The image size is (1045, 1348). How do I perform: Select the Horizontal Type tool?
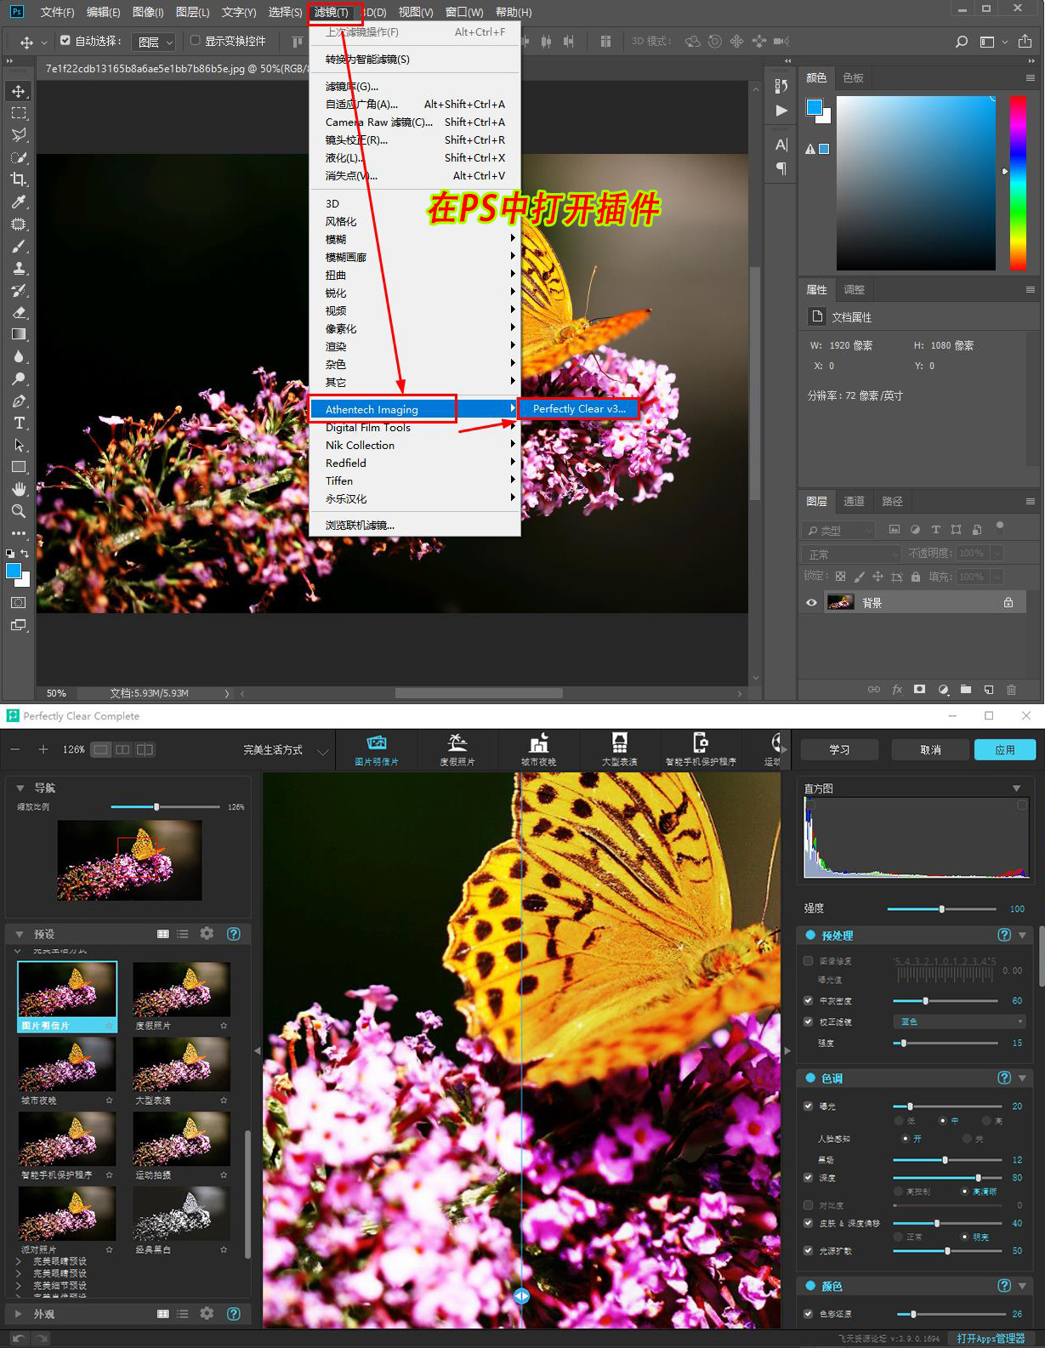(x=19, y=423)
